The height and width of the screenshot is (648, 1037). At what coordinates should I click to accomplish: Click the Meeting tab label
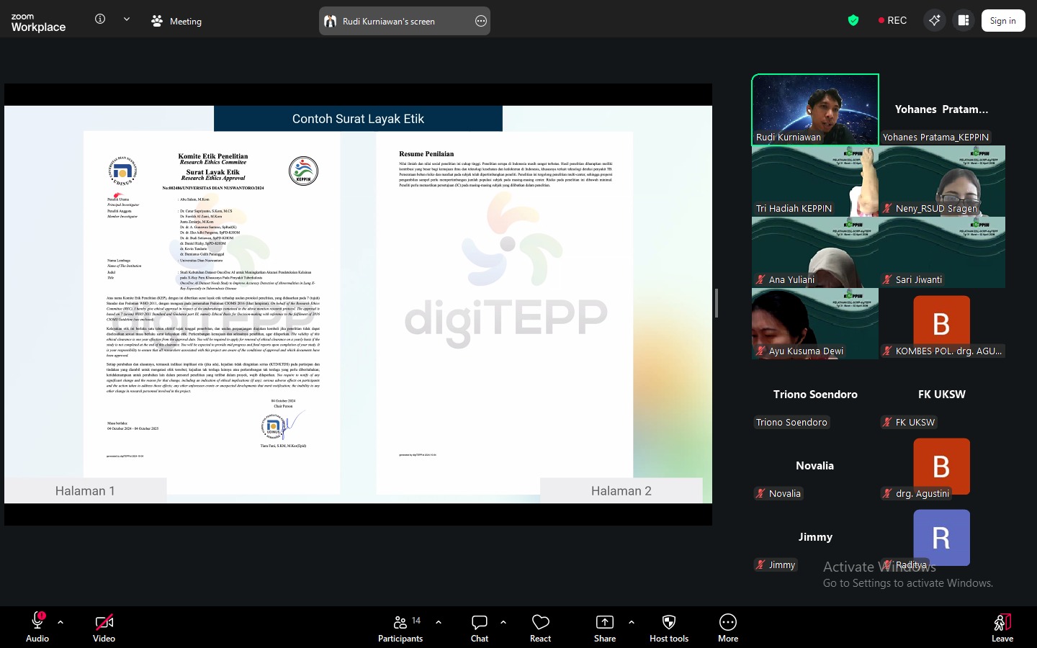point(185,21)
